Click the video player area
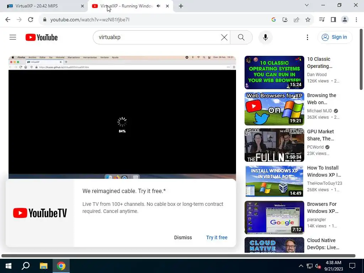The height and width of the screenshot is (273, 364). (122, 117)
